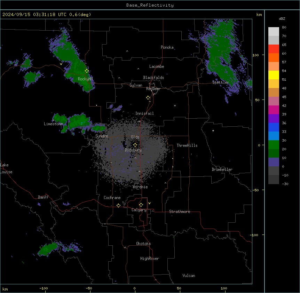This screenshot has width=300, height=293.
Task: Select the dBZ legend heading
Action: coord(282,18)
